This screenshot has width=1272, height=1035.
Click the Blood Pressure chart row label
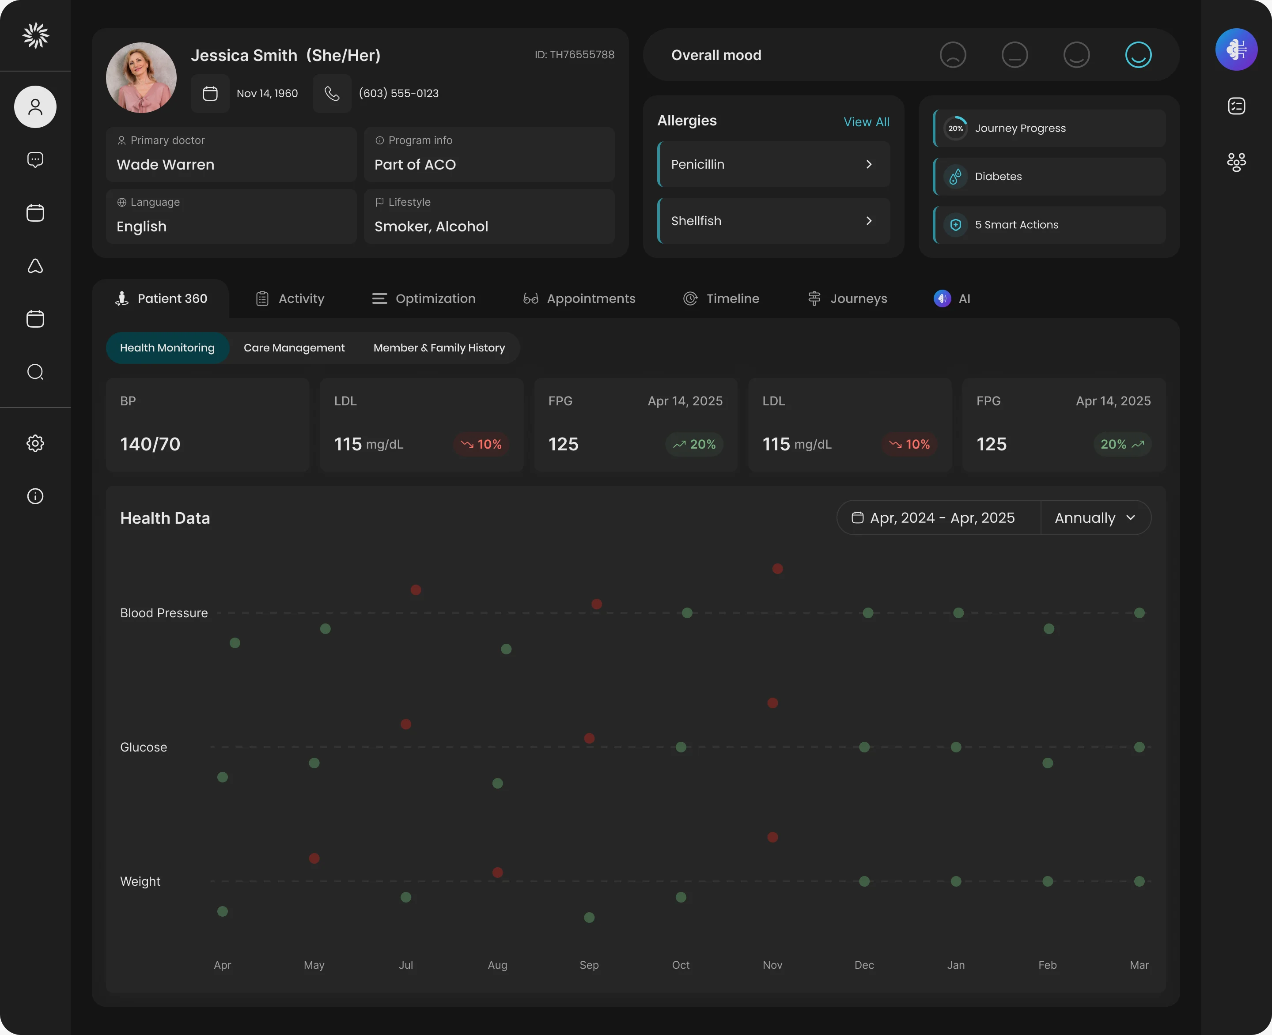pos(164,613)
